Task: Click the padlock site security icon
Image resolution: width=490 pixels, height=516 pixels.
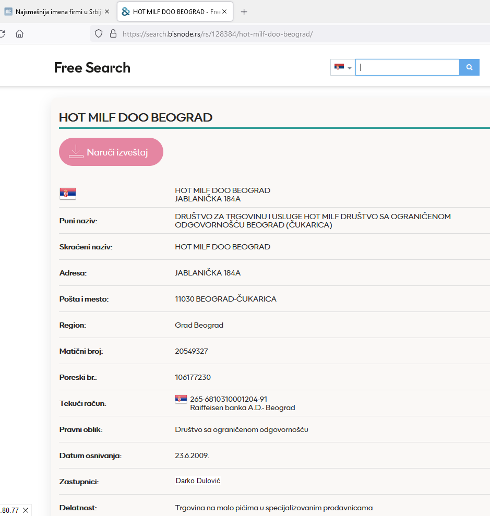Action: click(x=112, y=34)
